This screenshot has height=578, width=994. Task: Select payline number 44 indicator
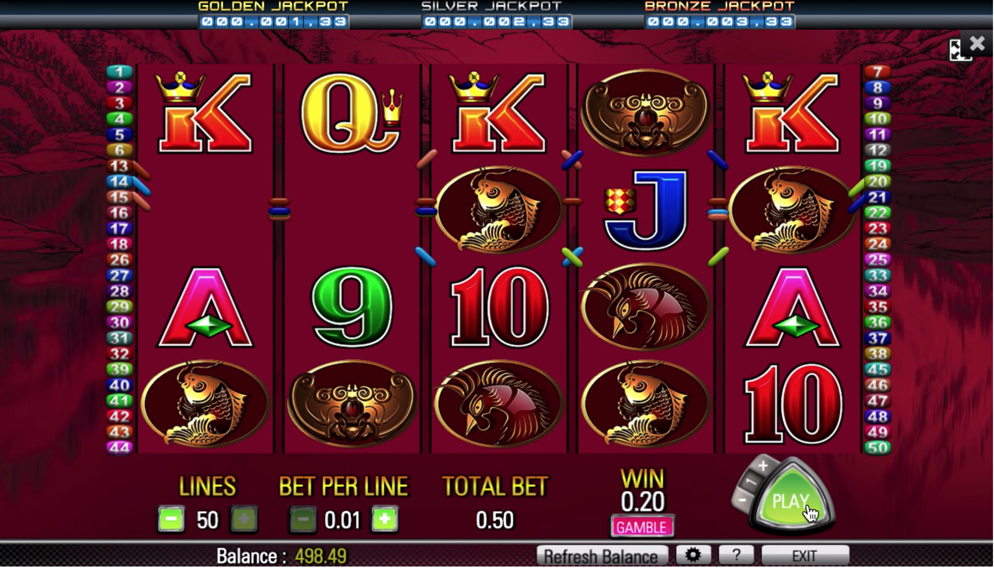[120, 448]
